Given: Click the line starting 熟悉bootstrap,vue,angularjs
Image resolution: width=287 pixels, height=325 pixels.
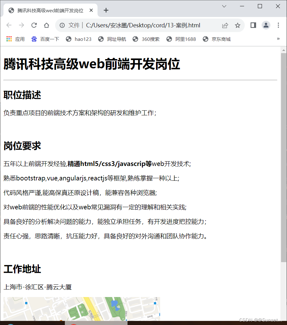Looking at the screenshot, I should (91, 178).
